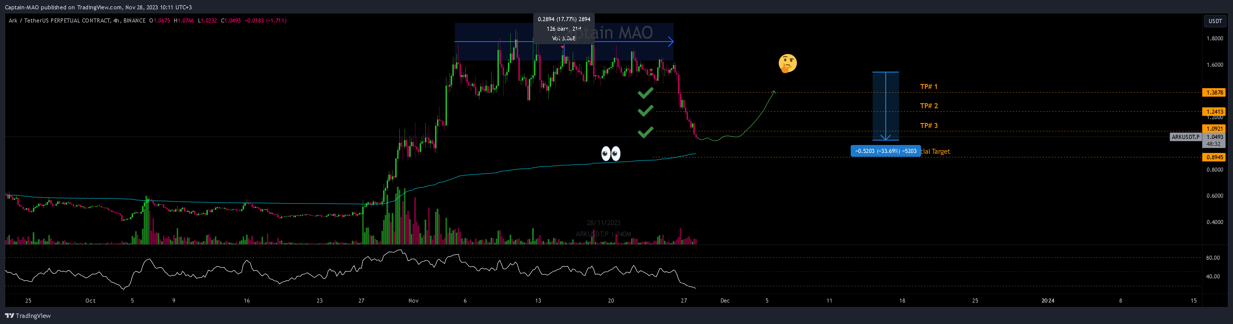Viewport: 1233px width, 324px height.
Task: Click the Captain-MAO published on TradingView.com header
Action: [98, 7]
